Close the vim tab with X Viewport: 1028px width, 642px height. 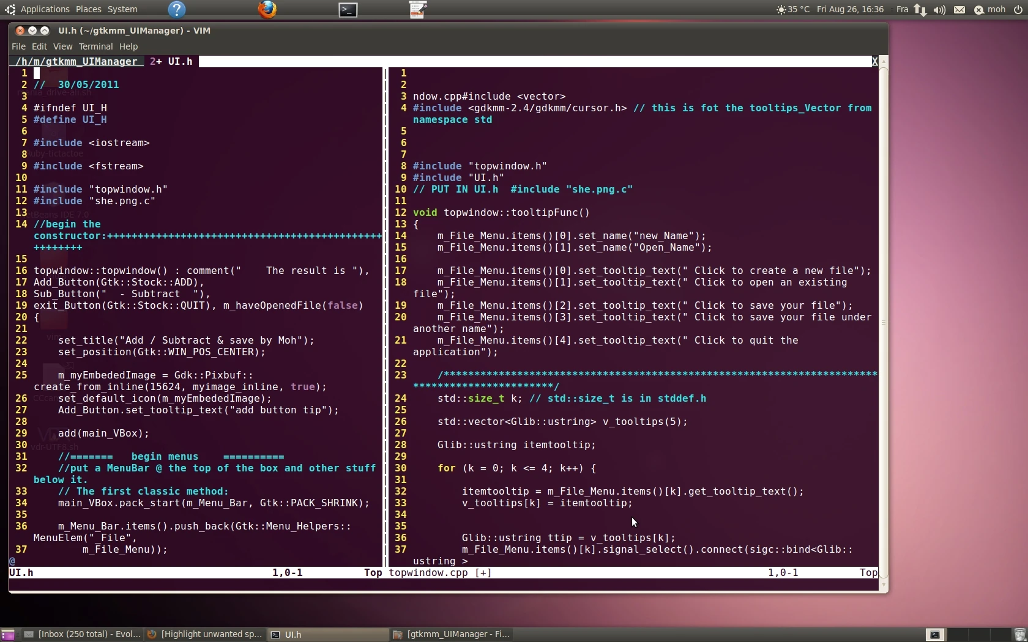tap(874, 61)
